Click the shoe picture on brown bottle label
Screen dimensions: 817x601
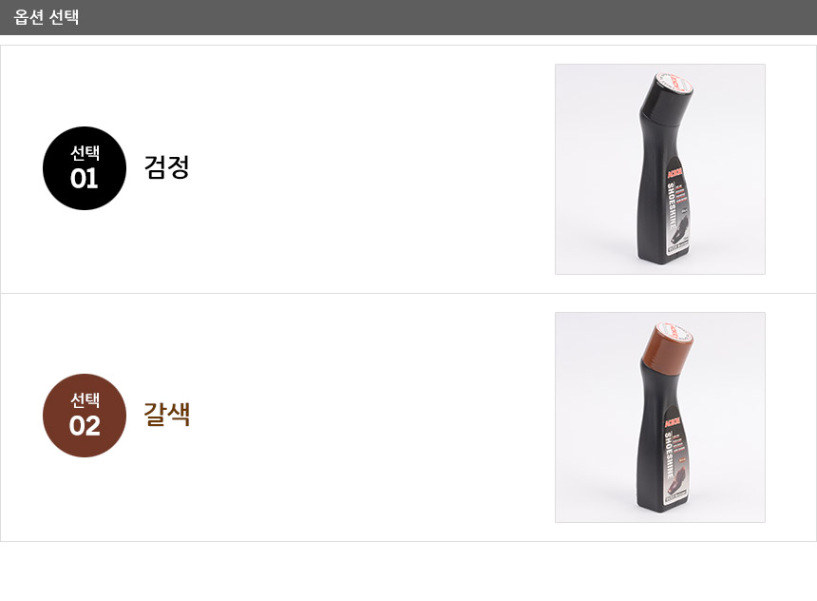pos(679,475)
